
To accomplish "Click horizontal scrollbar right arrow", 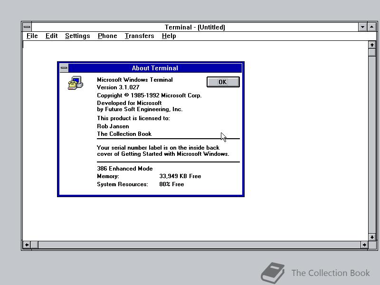I will pyautogui.click(x=364, y=245).
